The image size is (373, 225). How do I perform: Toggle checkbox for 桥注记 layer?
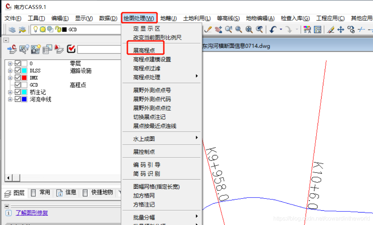coord(18,92)
